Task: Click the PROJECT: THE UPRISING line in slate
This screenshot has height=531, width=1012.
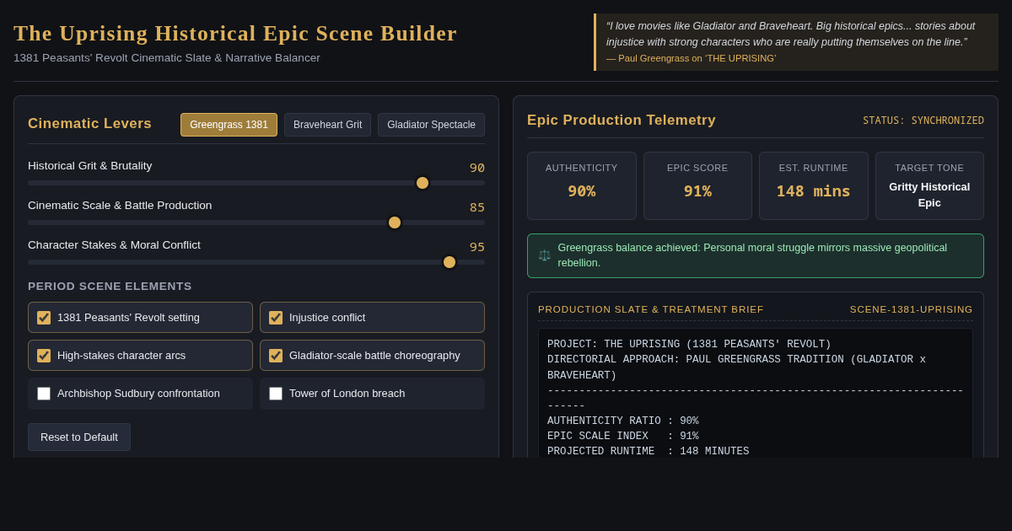Action: click(x=689, y=345)
